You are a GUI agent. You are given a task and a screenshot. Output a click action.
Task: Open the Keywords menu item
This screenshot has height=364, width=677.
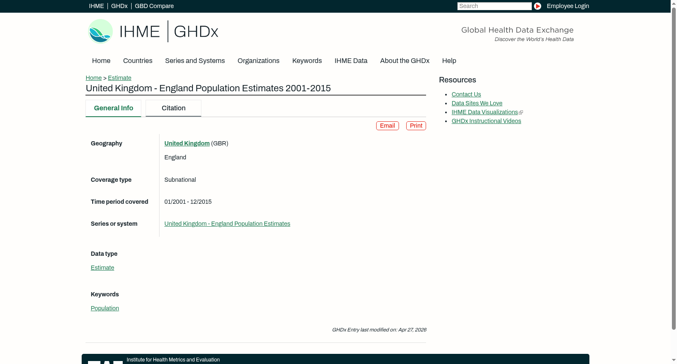tap(307, 61)
